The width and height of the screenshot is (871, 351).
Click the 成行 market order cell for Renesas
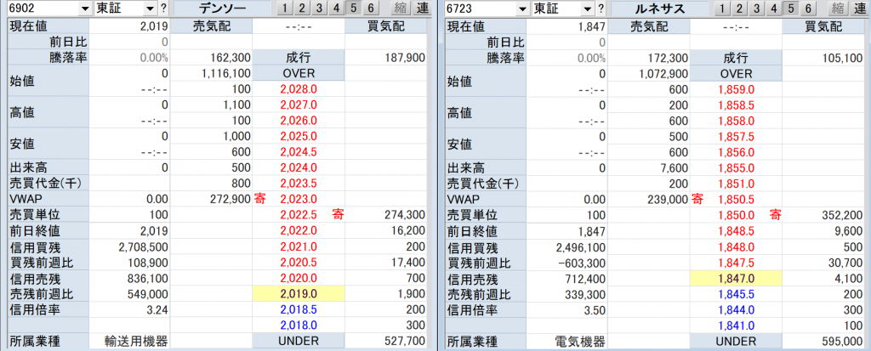(734, 57)
